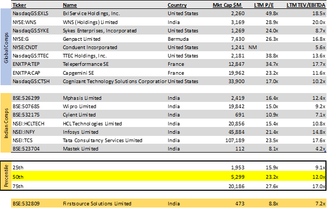Viewport: 327px width, 208px height.
Task: Click the Global Comps blue side label
Action: point(6,47)
